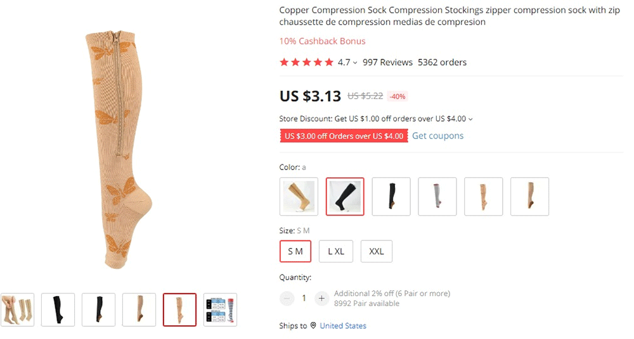This screenshot has width=634, height=339.
Task: Select size L XL
Action: tap(336, 251)
